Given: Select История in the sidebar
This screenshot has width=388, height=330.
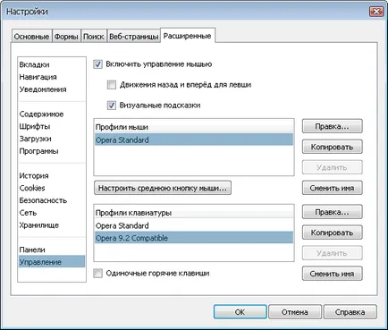Looking at the screenshot, I should [52, 175].
